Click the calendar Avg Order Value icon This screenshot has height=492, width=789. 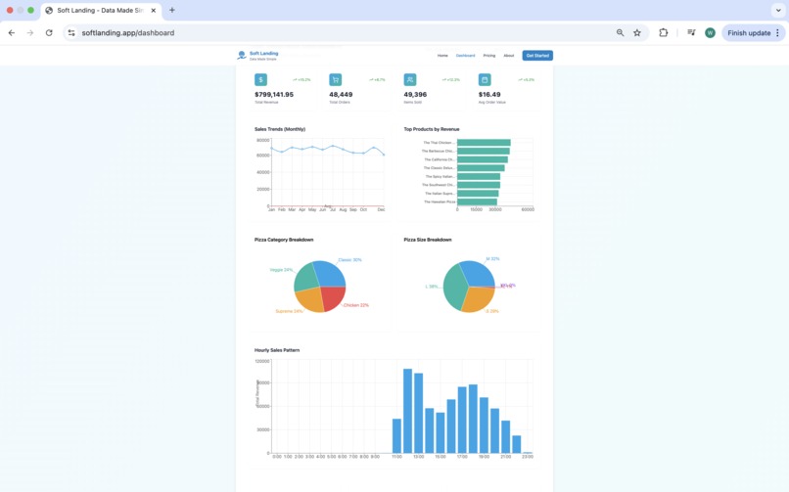pos(484,80)
